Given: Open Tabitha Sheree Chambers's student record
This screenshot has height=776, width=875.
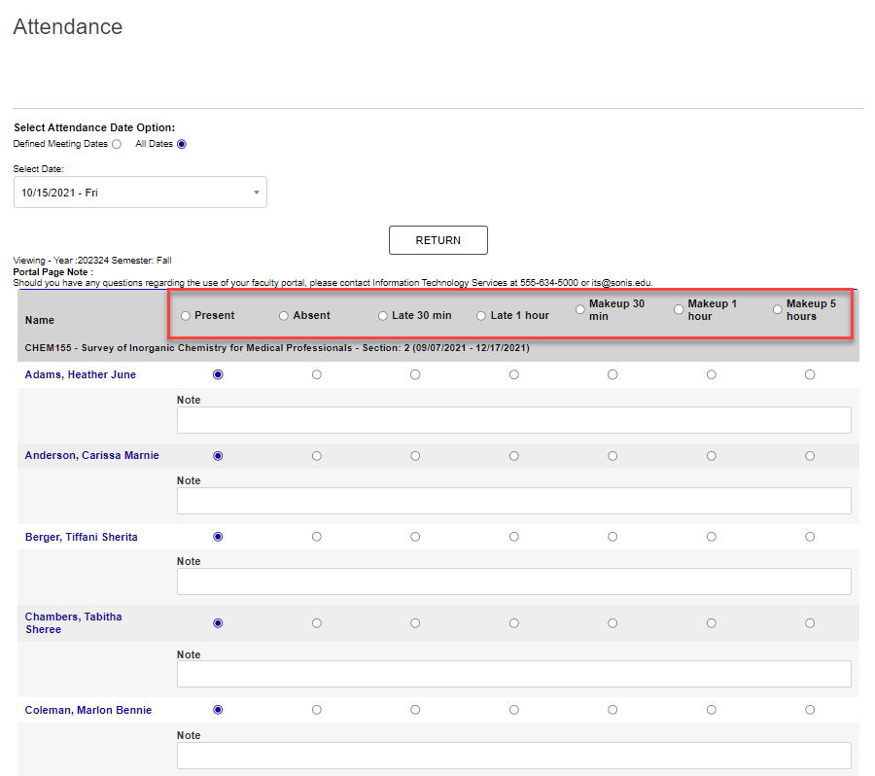Looking at the screenshot, I should tap(73, 622).
